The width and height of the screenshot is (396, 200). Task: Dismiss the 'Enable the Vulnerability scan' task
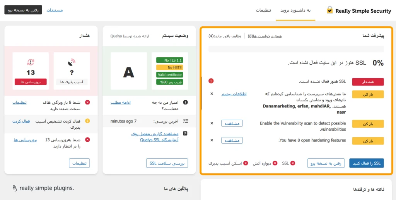point(212,123)
